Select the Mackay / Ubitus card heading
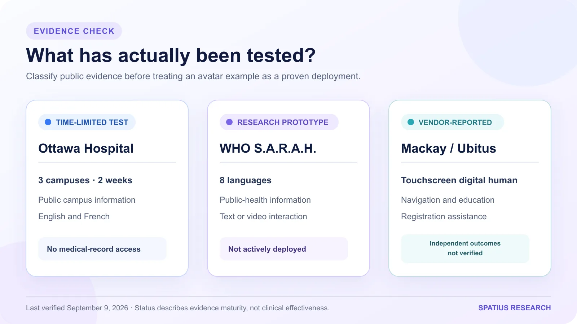The image size is (577, 324). pyautogui.click(x=449, y=148)
